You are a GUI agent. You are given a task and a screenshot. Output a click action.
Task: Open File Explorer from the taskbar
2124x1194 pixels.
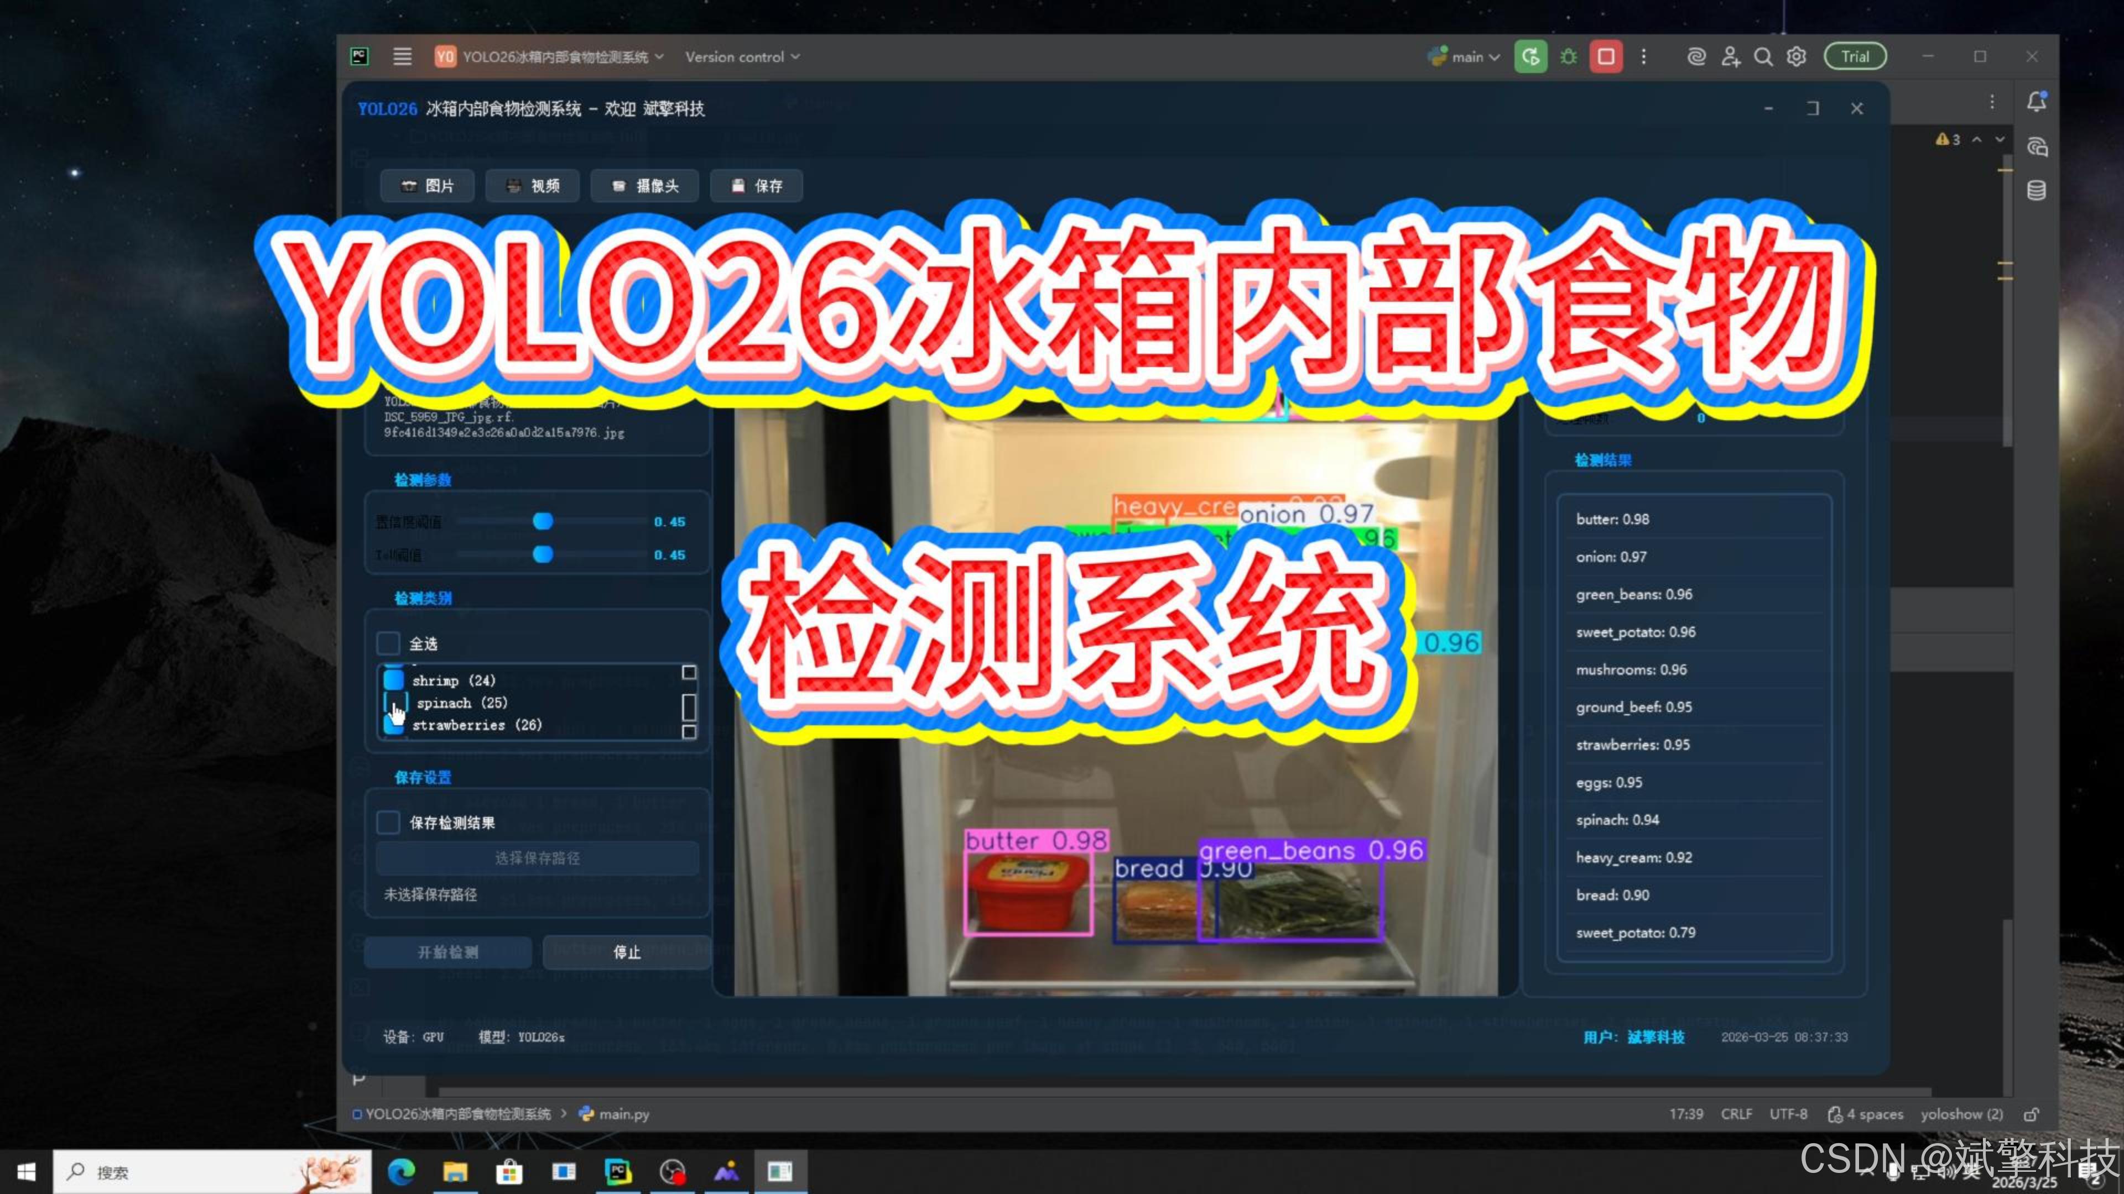[455, 1171]
